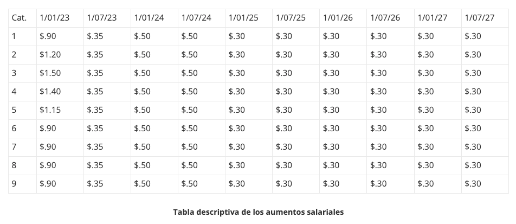Click the Cat. column header cell

pyautogui.click(x=22, y=18)
